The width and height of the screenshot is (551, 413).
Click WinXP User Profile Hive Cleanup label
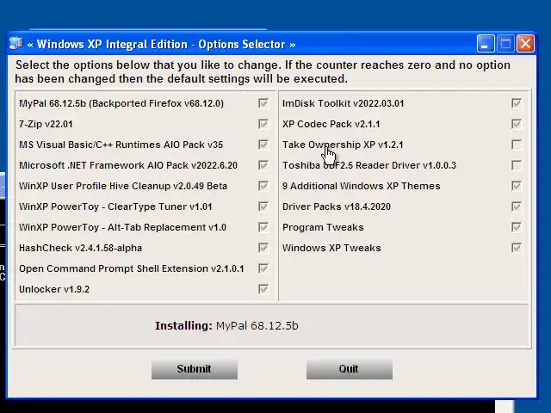(123, 186)
